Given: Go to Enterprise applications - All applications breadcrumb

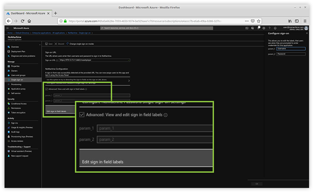Looking at the screenshot, I should click(48, 33).
